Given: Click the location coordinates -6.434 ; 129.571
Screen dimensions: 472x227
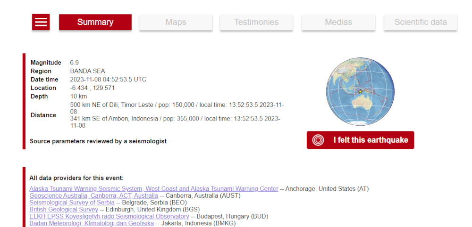Looking at the screenshot, I should 93,88.
